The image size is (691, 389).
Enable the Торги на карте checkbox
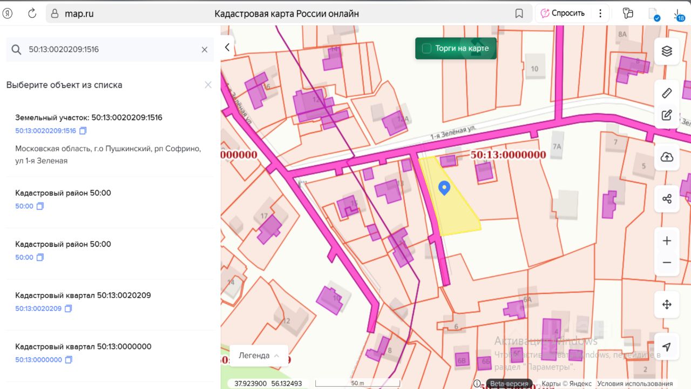click(426, 49)
